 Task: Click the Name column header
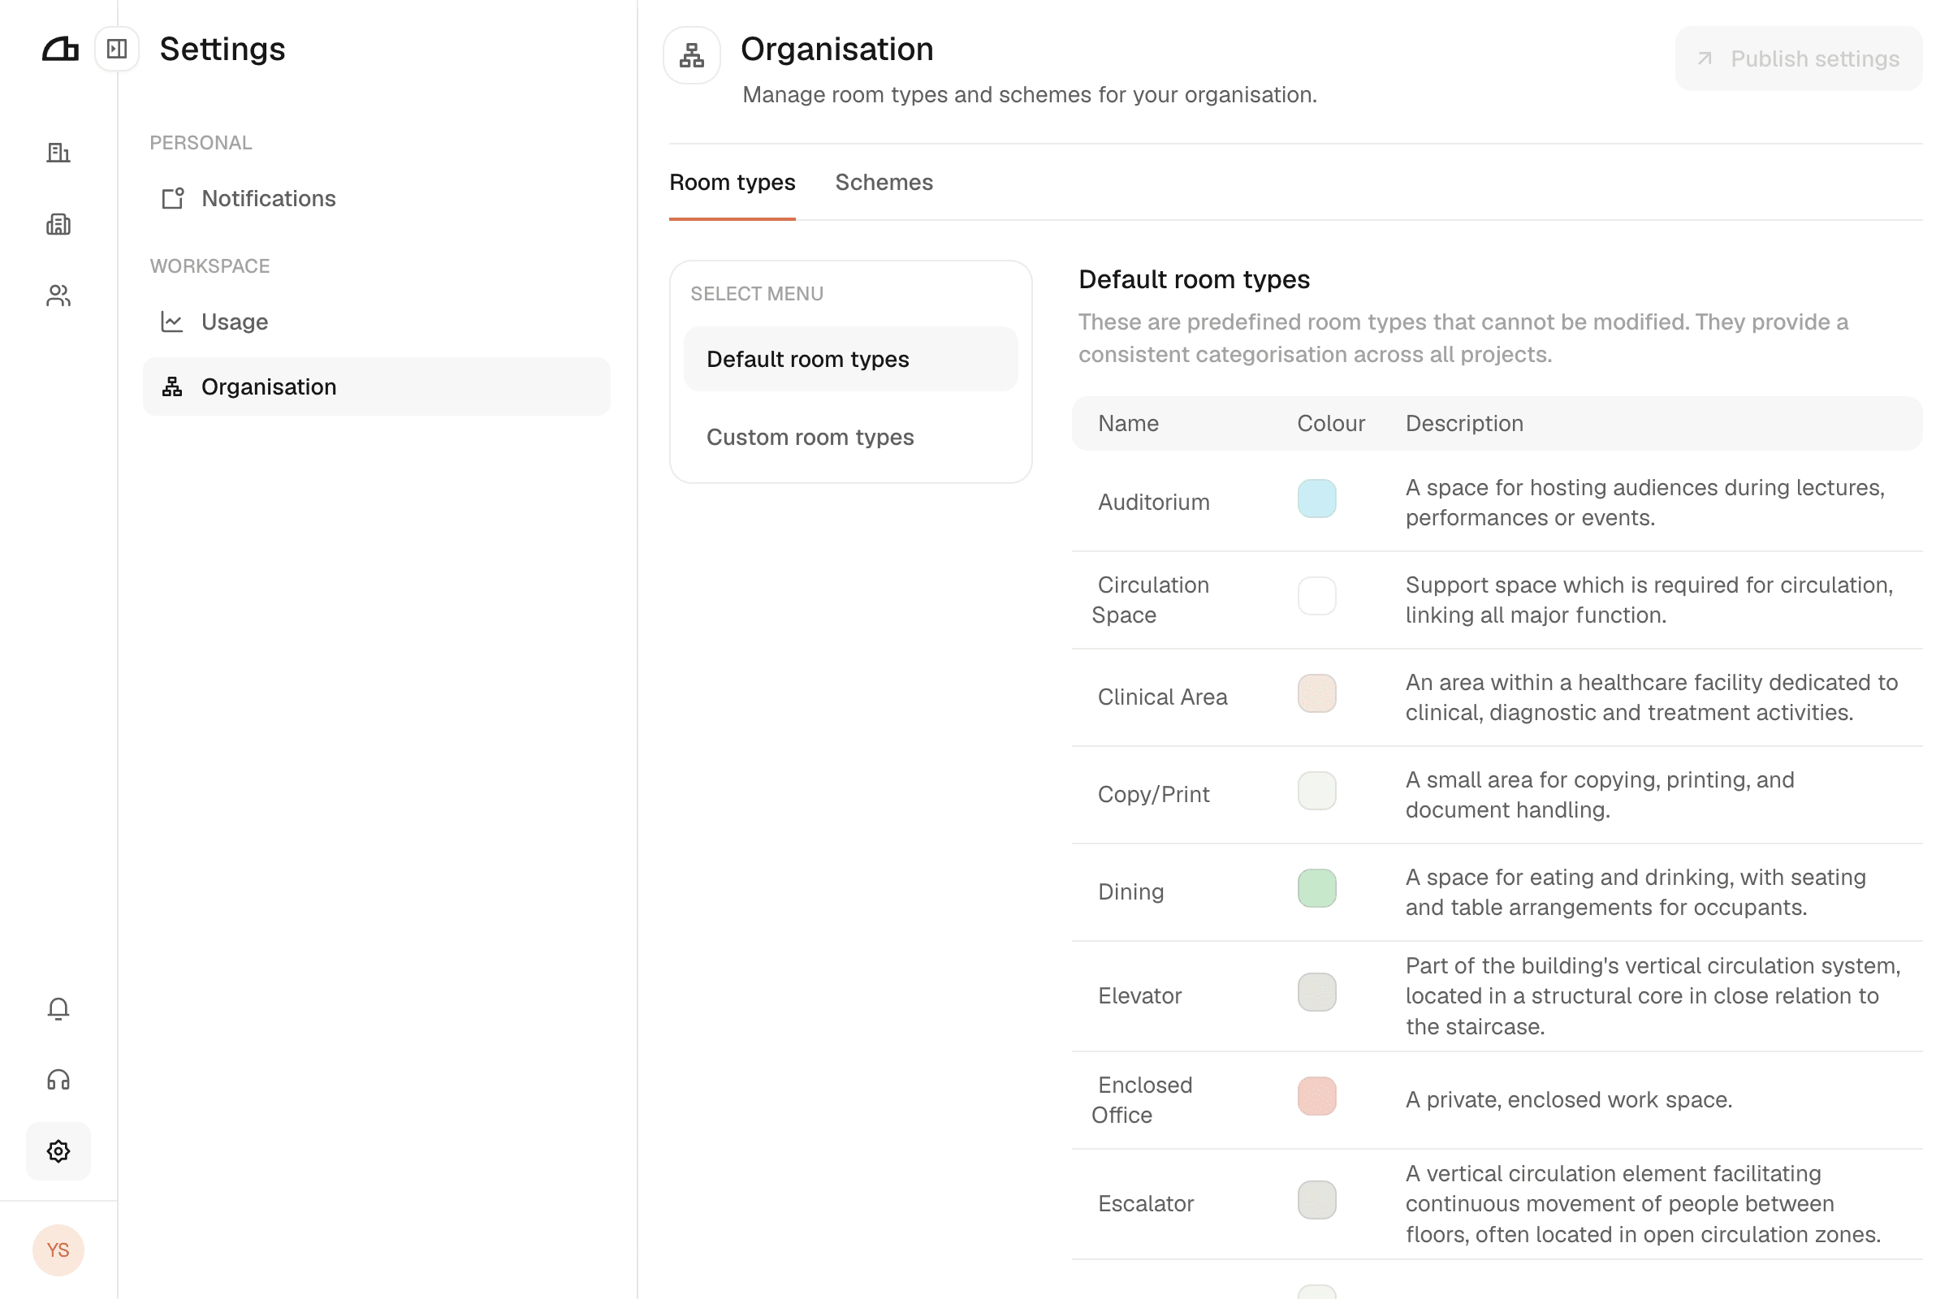1129,423
